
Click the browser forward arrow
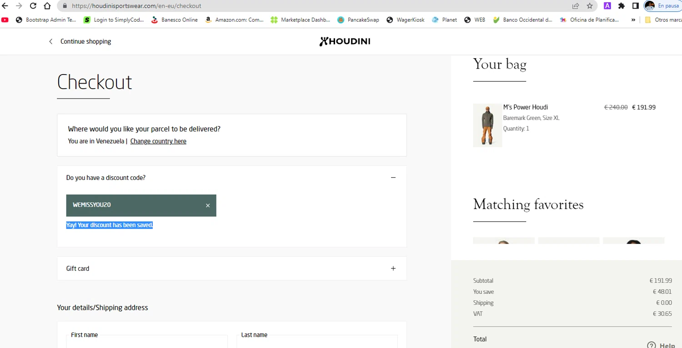coord(19,6)
